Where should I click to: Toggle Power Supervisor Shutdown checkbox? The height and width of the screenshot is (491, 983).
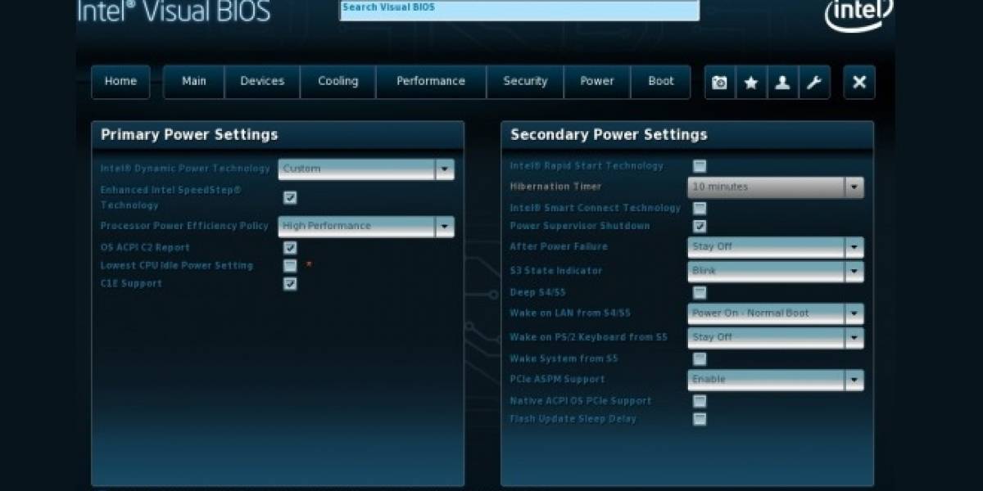(x=700, y=227)
